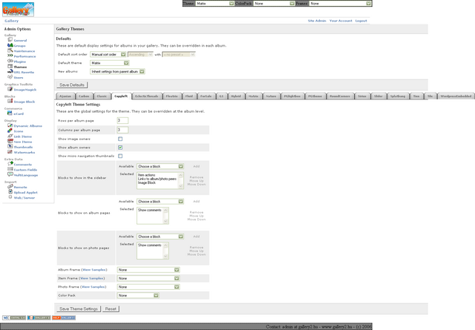This screenshot has width=475, height=330.
Task: Expand the Album Frame dropdown
Action: (148, 270)
